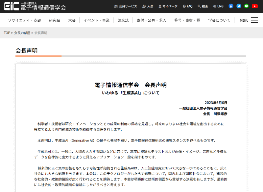Open the YouTube icon link
The width and height of the screenshot is (263, 192).
(x=255, y=6)
